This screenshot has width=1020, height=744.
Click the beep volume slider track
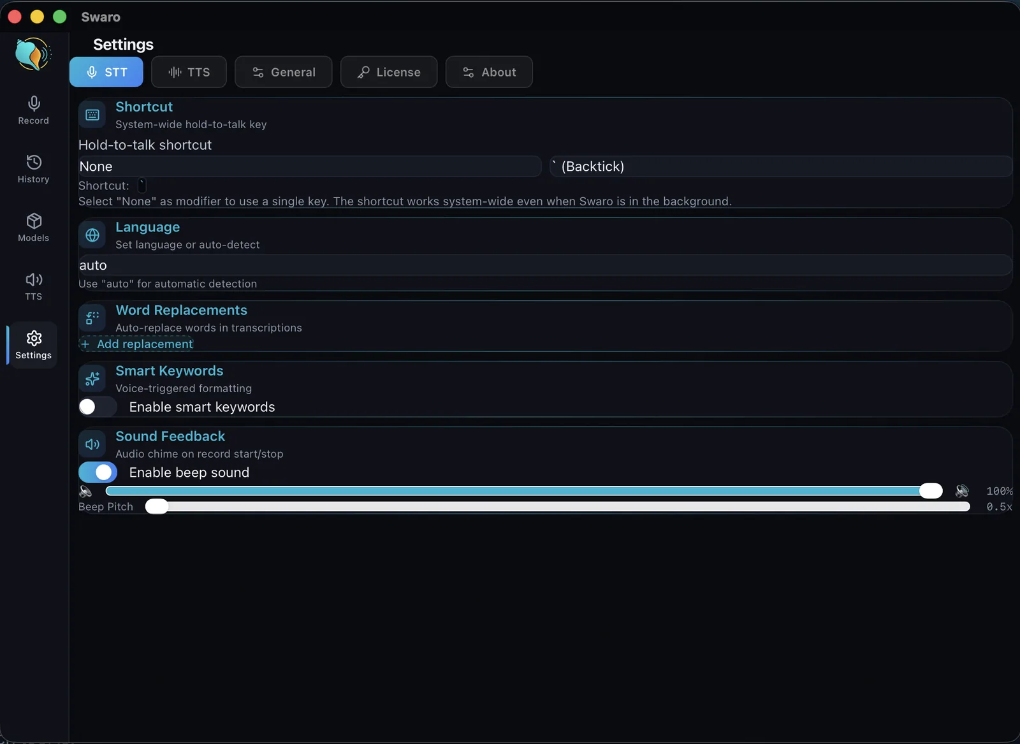pyautogui.click(x=523, y=491)
